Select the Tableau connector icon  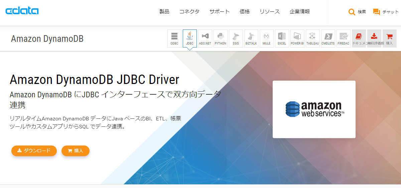[x=313, y=38]
